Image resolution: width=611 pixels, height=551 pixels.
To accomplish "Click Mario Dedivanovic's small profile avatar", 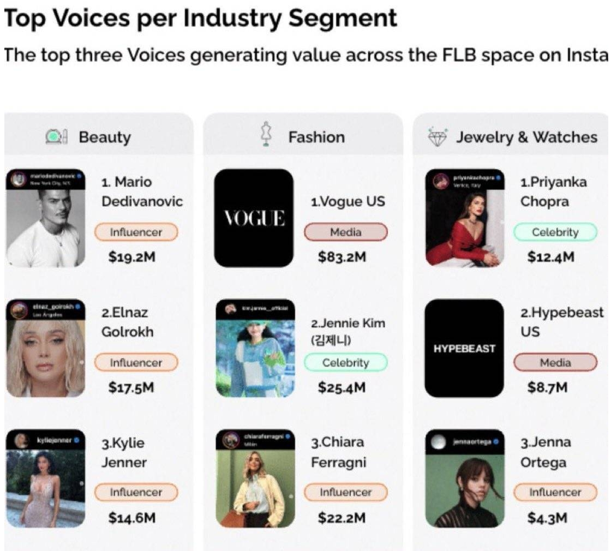I will (17, 179).
